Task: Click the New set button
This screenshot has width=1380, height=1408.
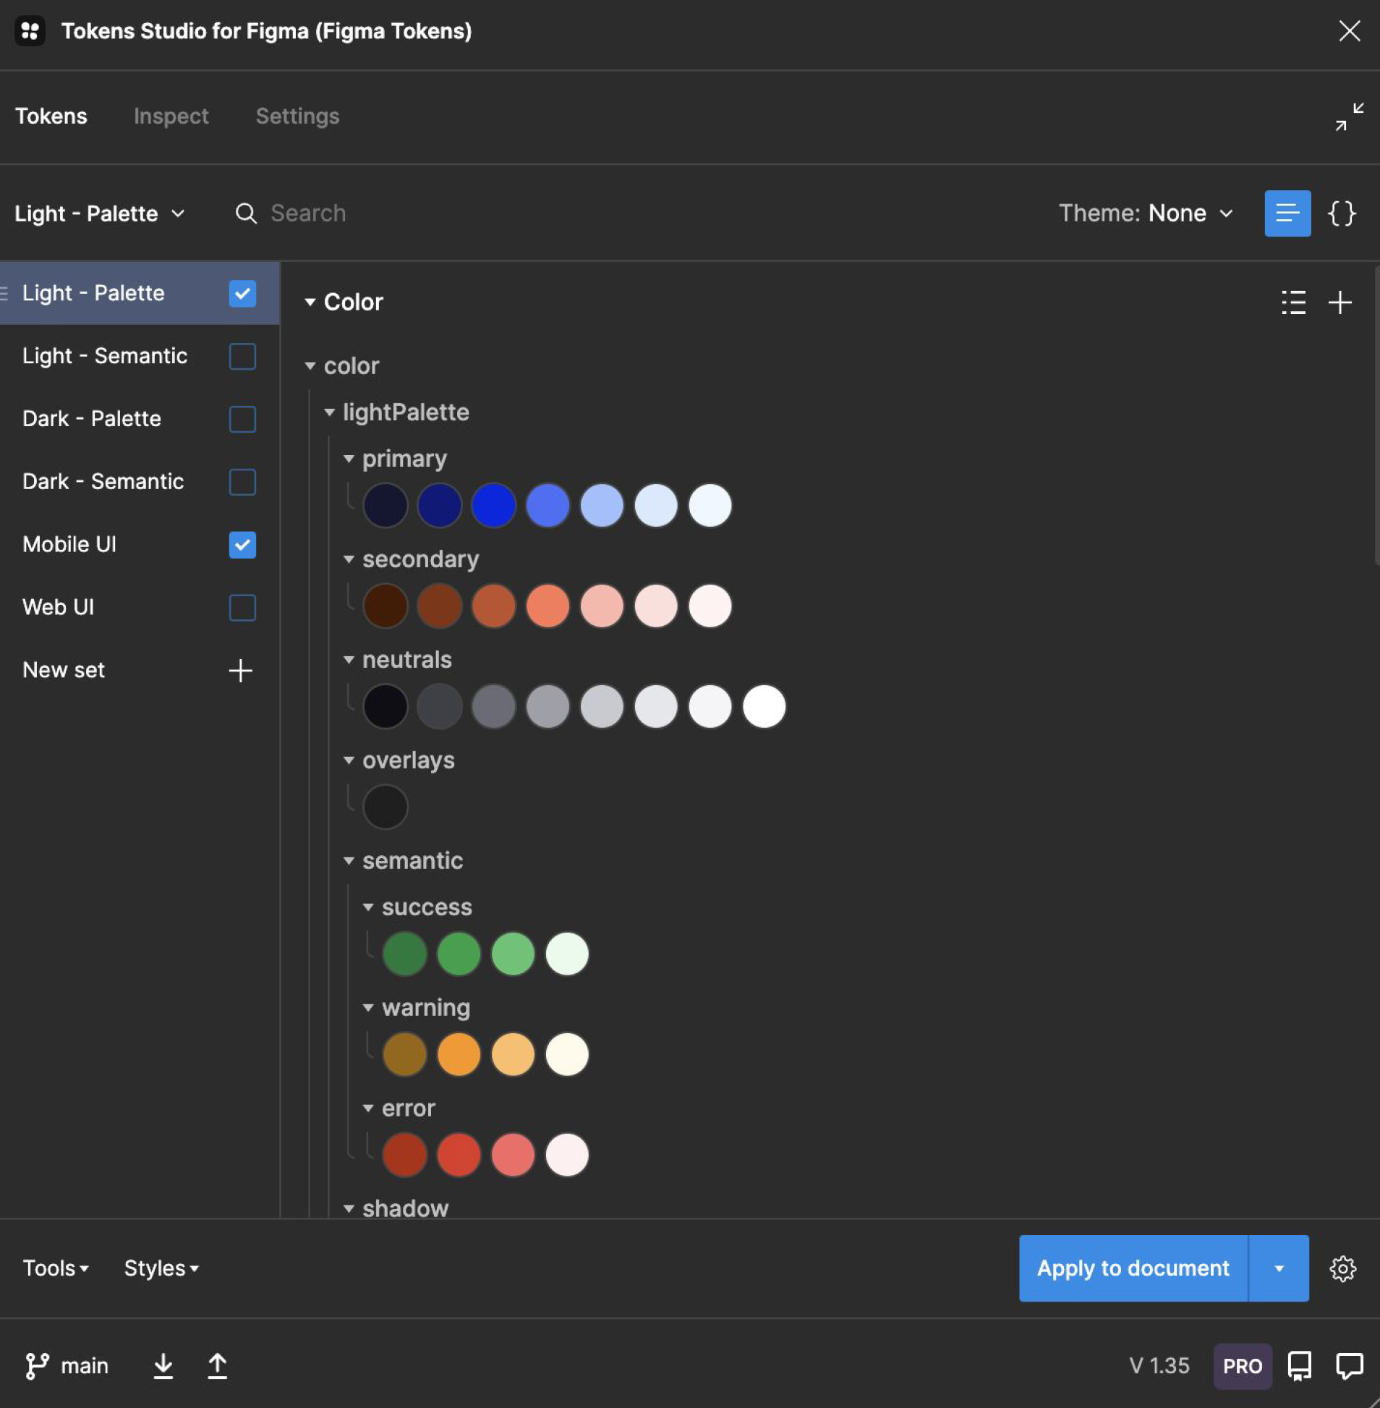Action: [139, 671]
